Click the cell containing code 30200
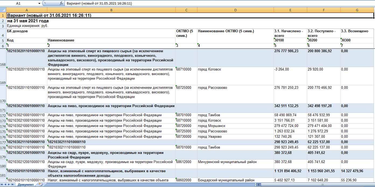This screenshot has width=375, height=187. (324, 40)
